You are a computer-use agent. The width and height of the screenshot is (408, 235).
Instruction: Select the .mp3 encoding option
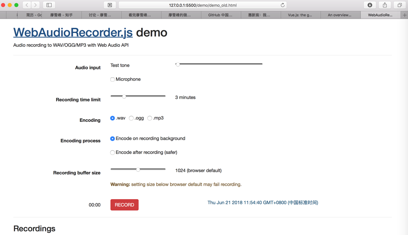point(150,118)
